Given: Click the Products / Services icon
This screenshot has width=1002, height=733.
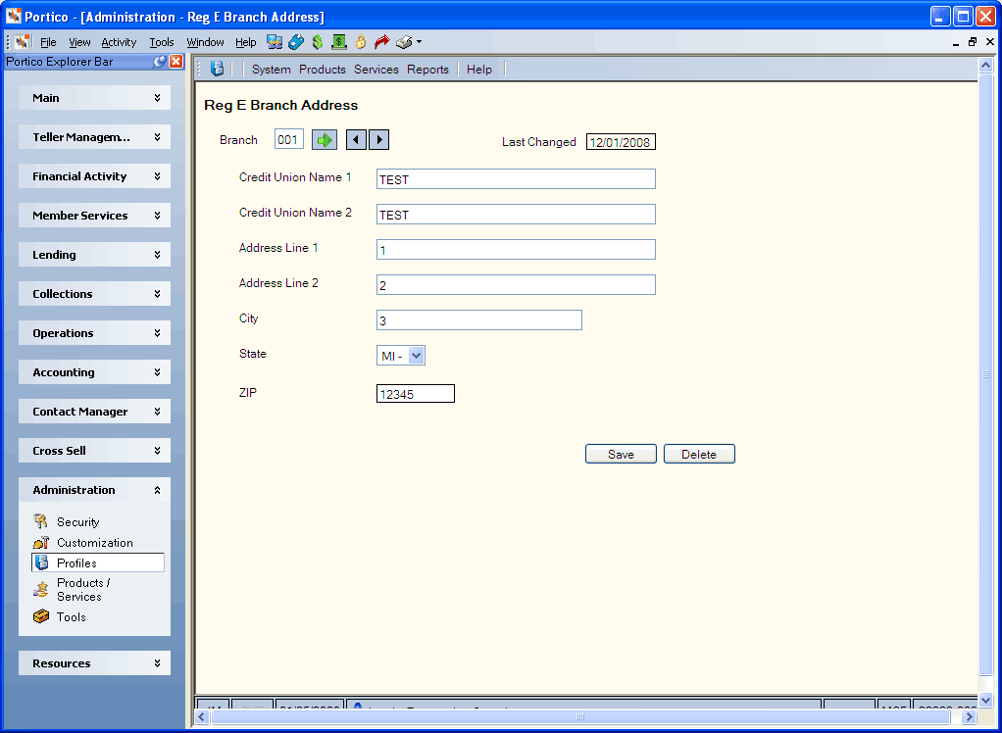Looking at the screenshot, I should pos(41,589).
